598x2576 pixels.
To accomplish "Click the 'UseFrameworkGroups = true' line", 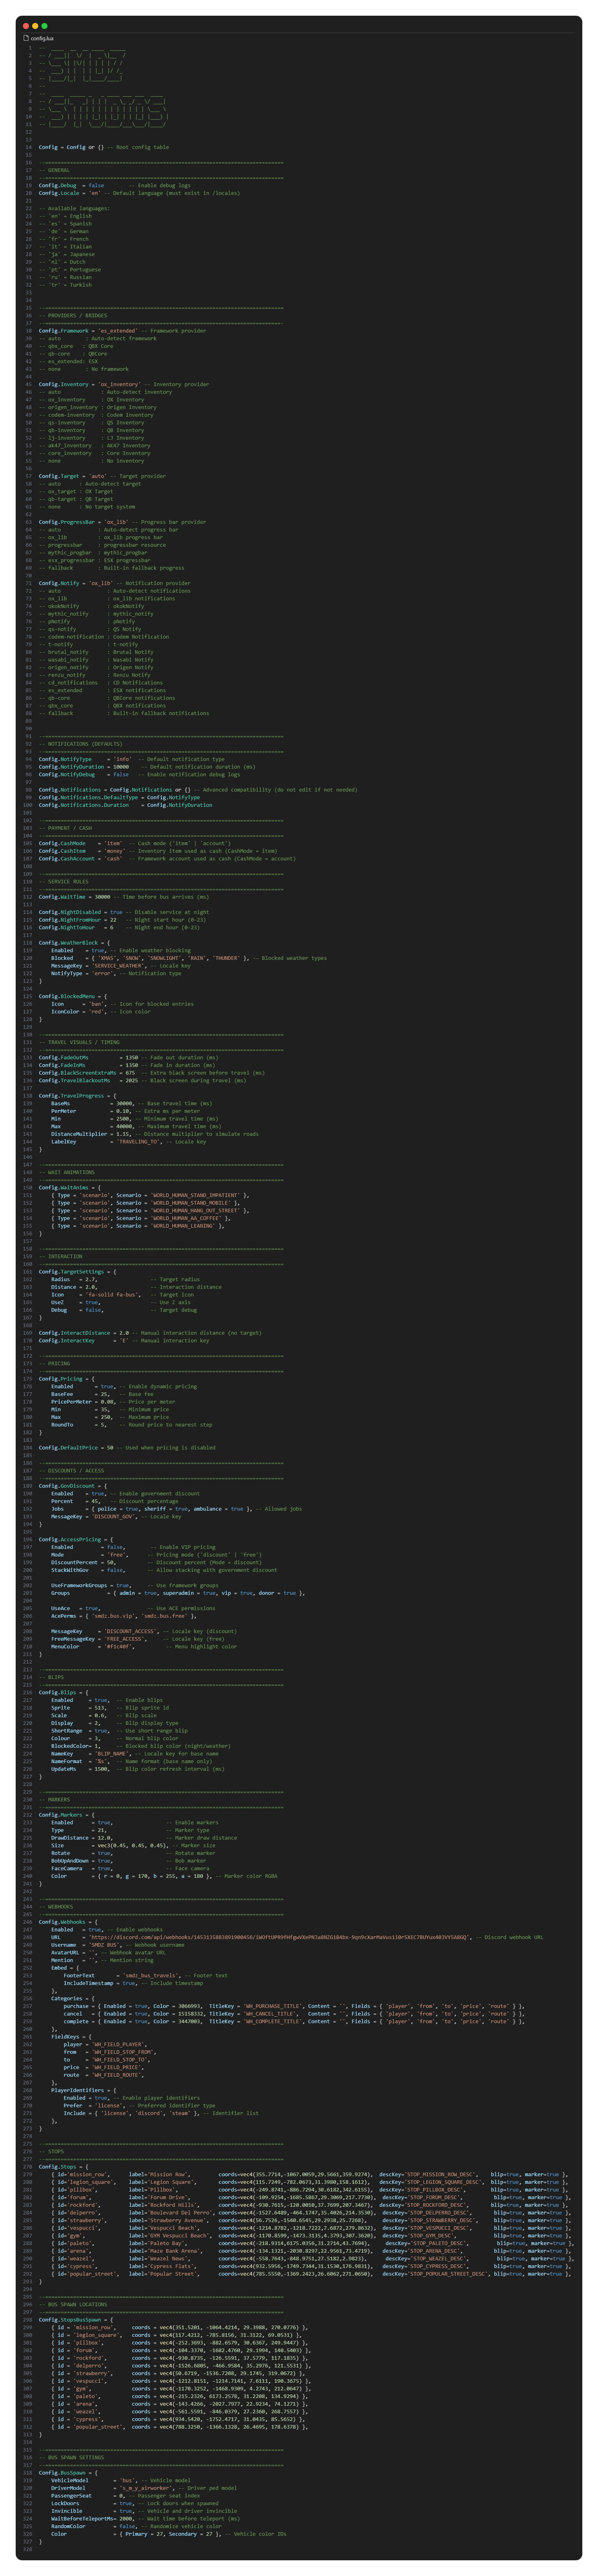I will tap(135, 1585).
